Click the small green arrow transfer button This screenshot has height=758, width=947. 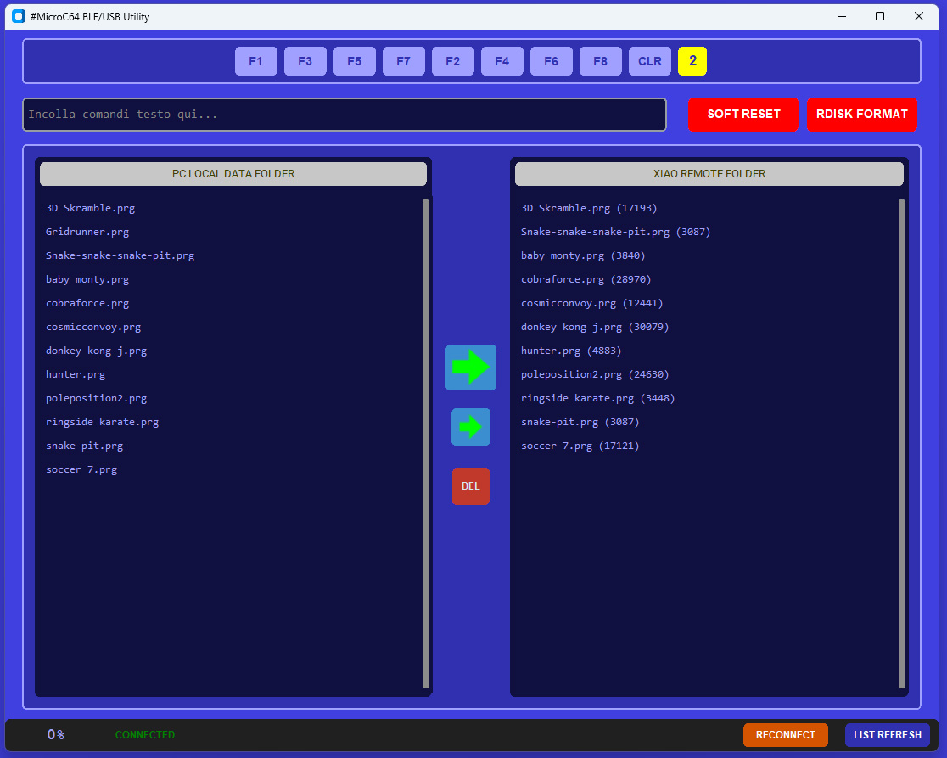(x=470, y=427)
